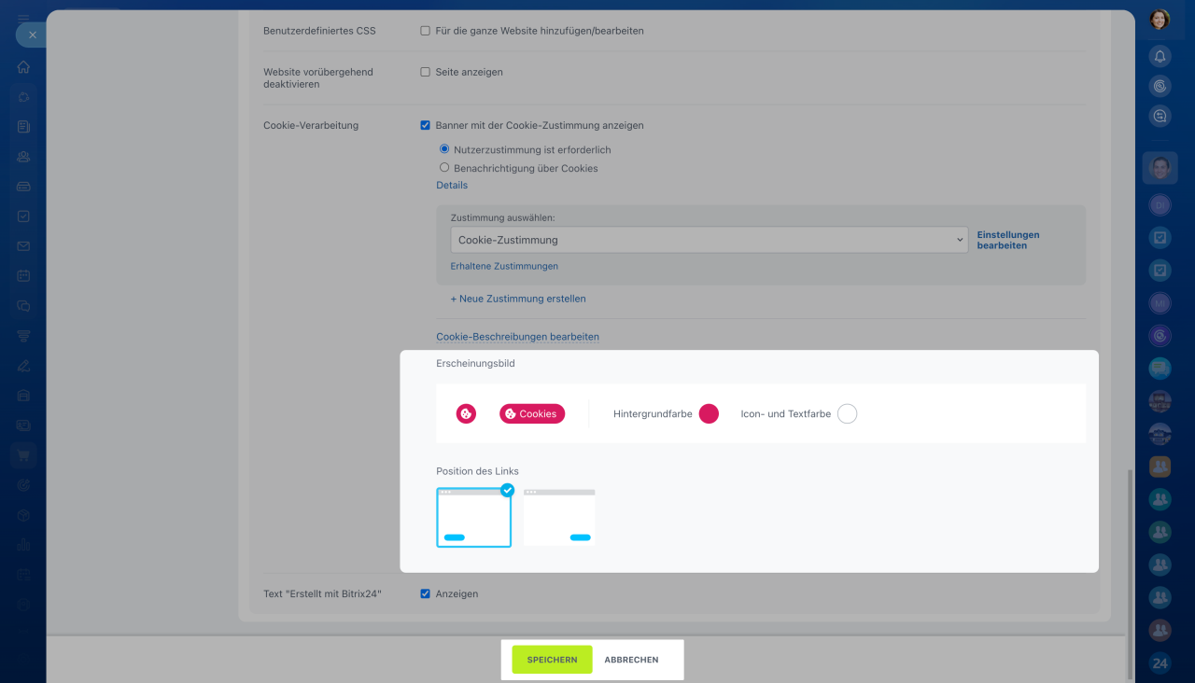Click the ABBRECHEN button
1195x683 pixels.
(631, 660)
